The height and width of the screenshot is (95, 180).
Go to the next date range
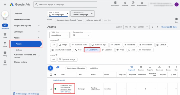click(x=157, y=27)
